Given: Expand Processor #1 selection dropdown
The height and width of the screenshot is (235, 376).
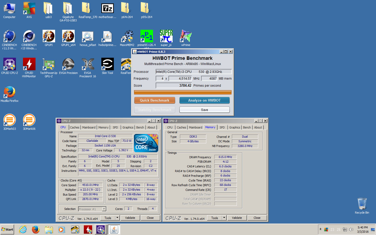Looking at the screenshot, I should pos(104,209).
